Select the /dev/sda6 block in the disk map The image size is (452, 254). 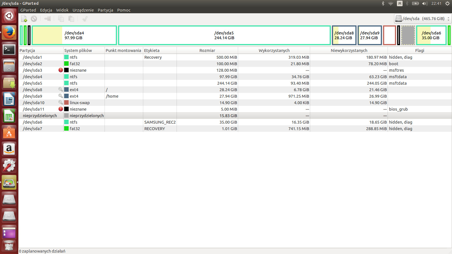point(431,35)
